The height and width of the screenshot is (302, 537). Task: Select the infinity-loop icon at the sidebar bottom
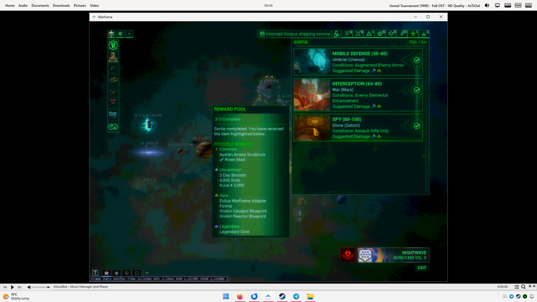click(113, 127)
